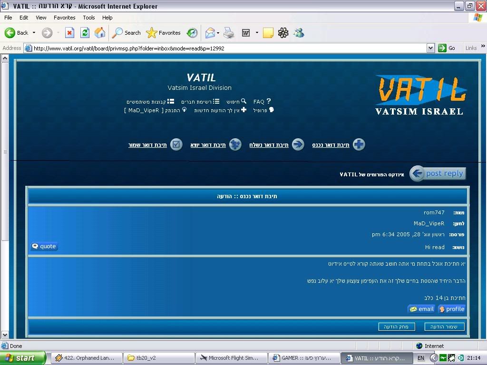Image resolution: width=487 pixels, height=365 pixels.
Task: Go back using the Back arrow icon
Action: click(x=10, y=33)
